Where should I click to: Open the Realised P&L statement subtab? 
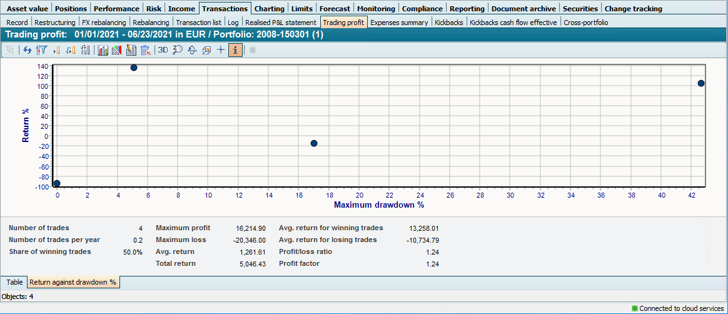point(280,23)
